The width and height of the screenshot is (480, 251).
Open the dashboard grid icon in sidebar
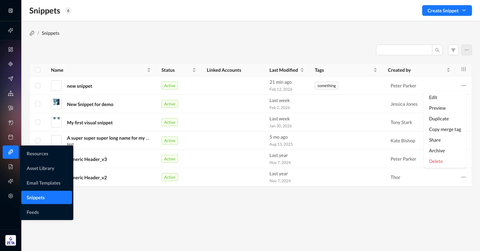coord(10,49)
